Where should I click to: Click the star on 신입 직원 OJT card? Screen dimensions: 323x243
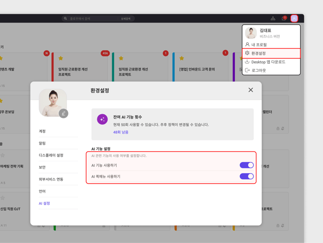click(2, 198)
